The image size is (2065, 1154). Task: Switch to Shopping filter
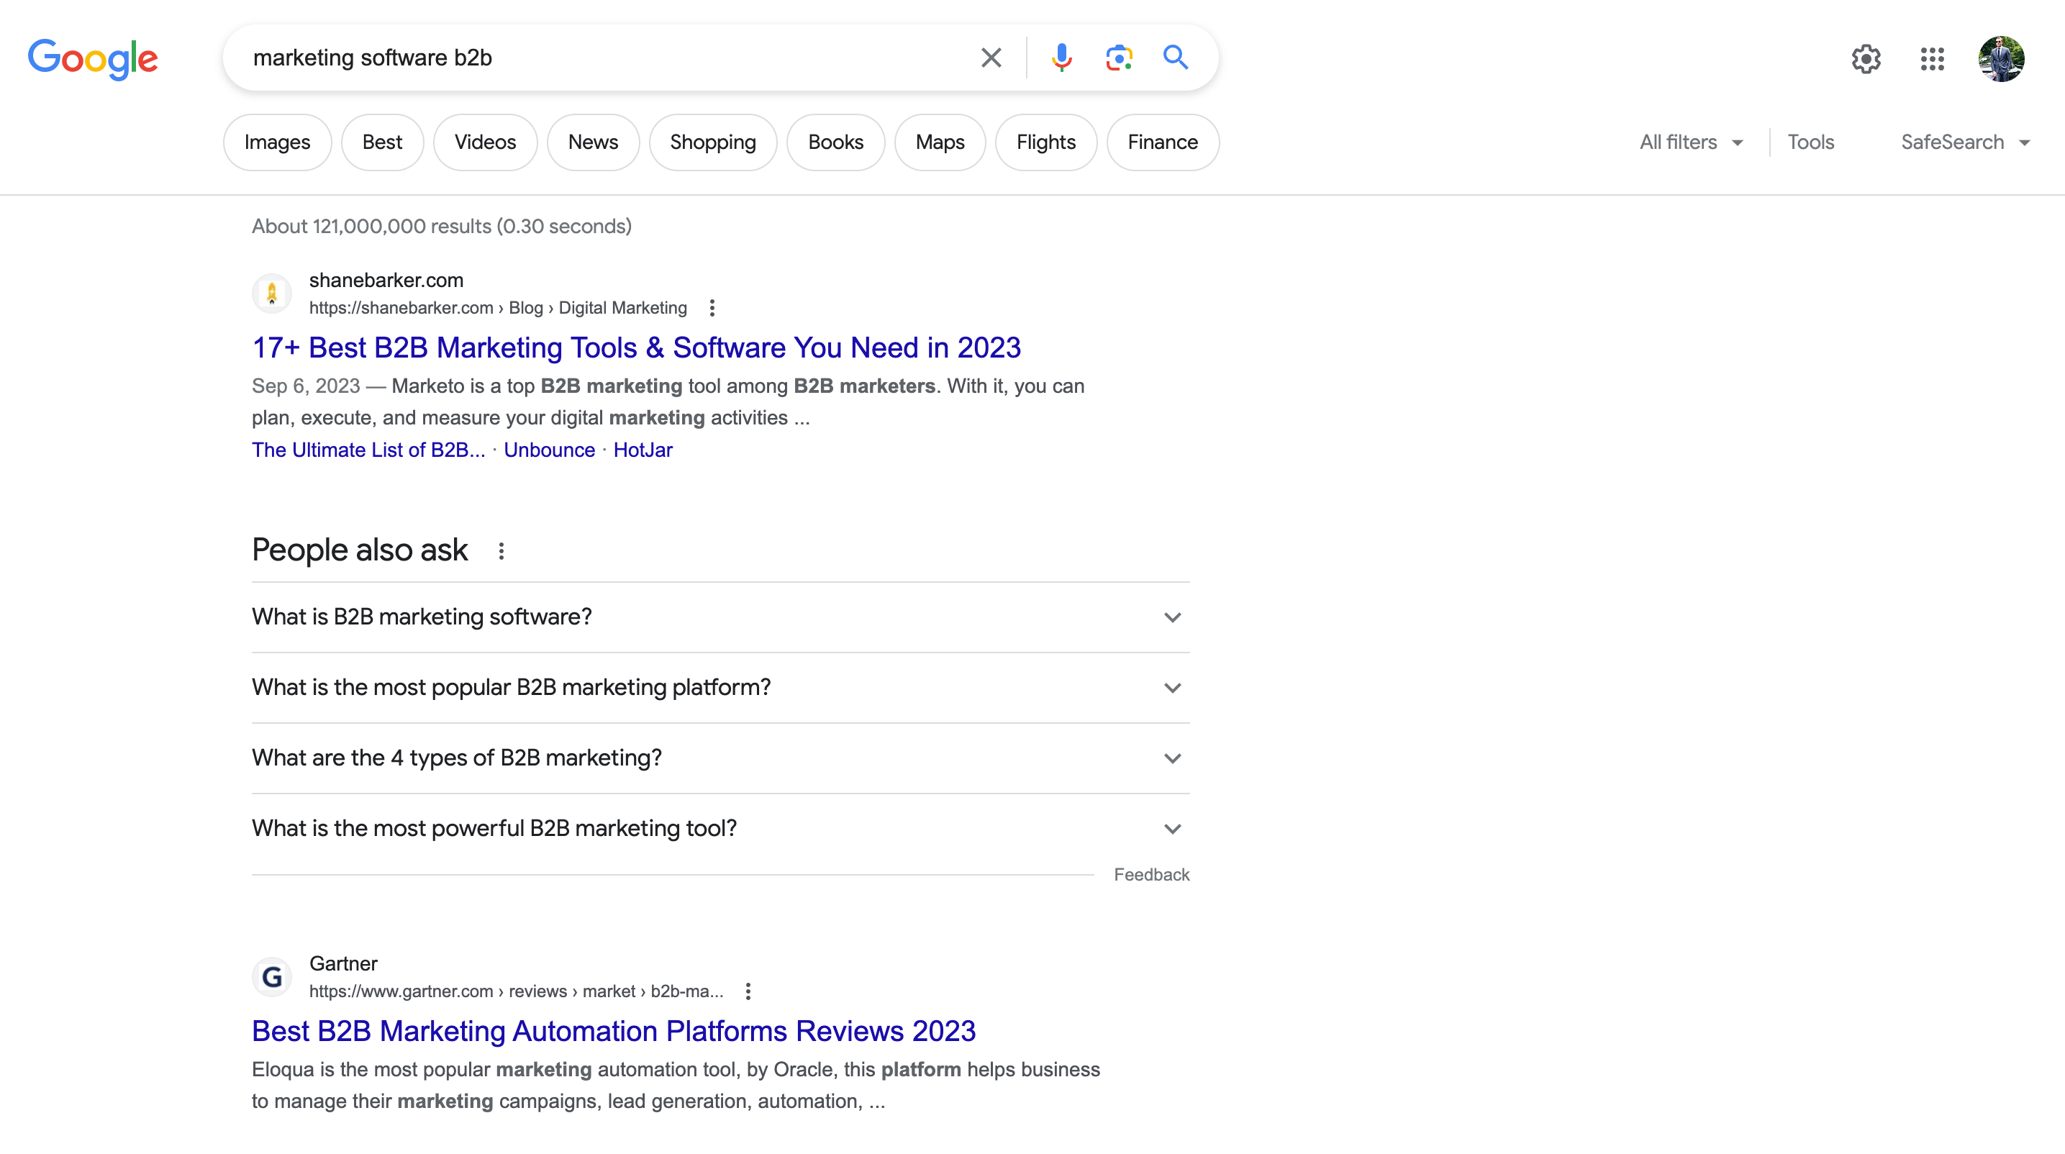712,142
